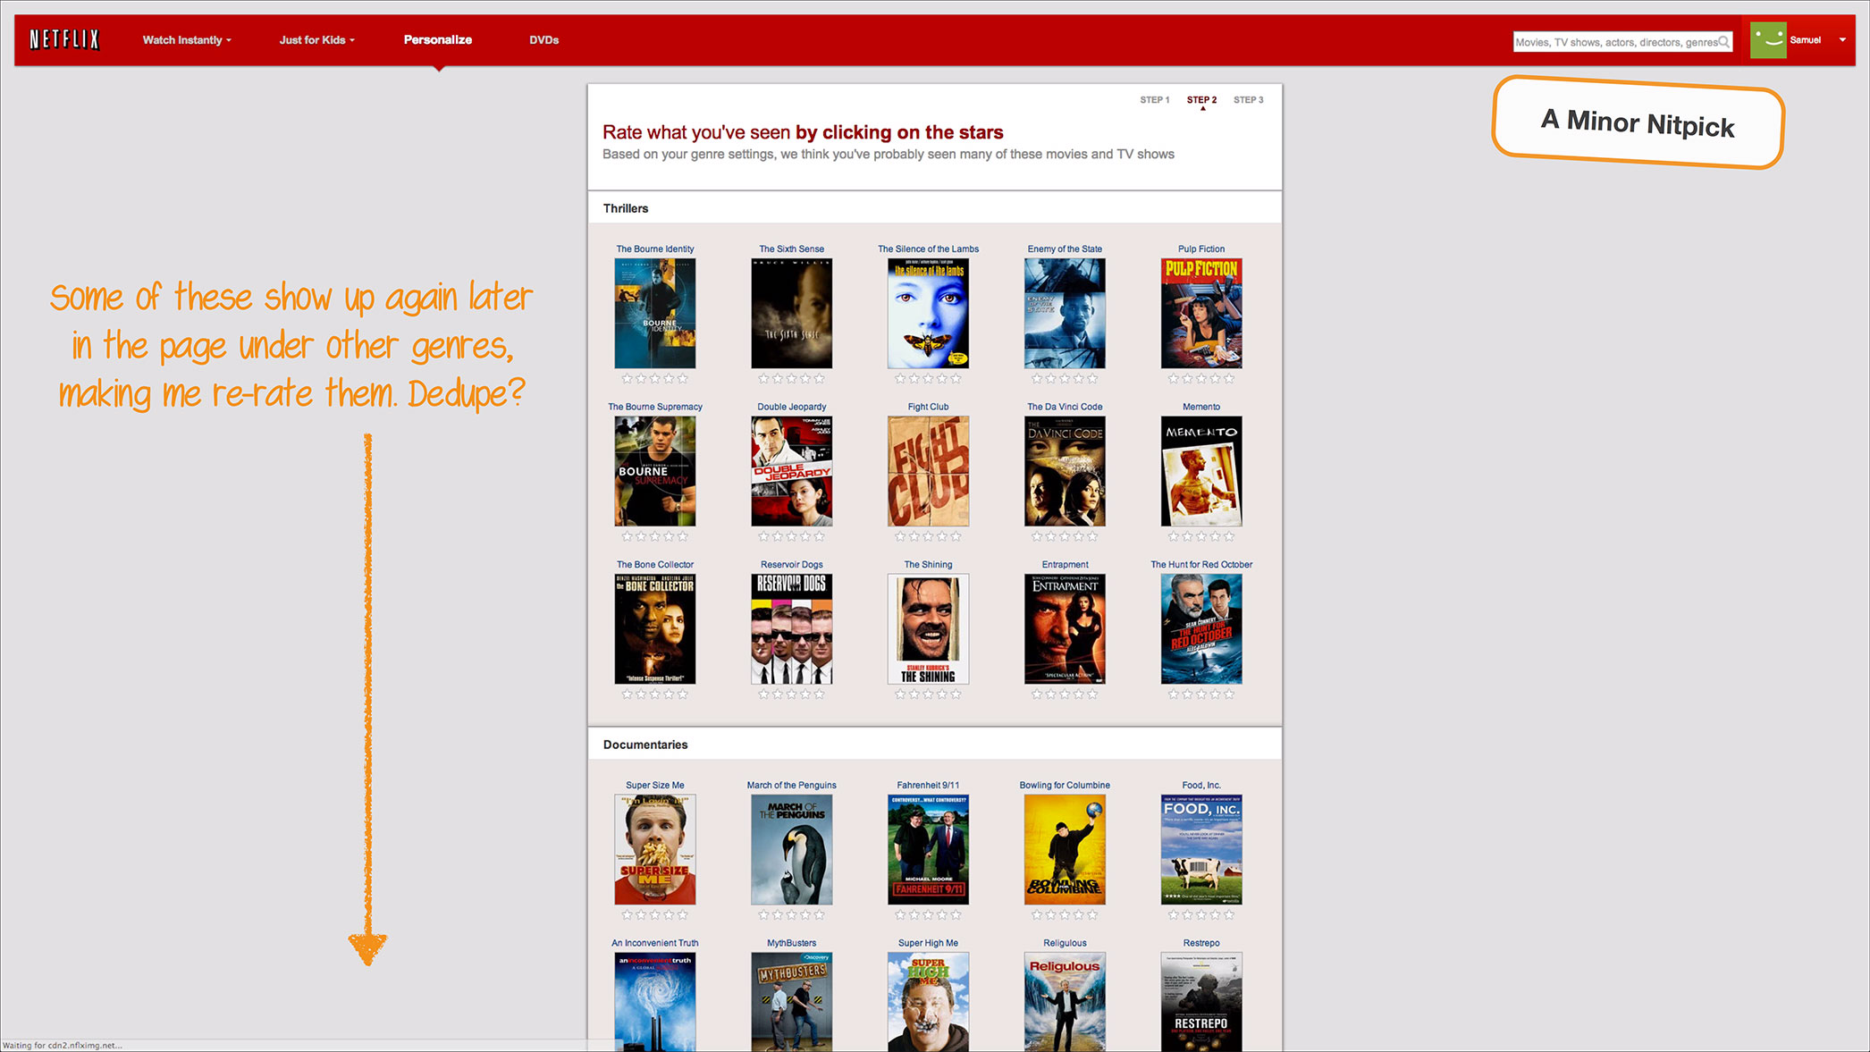Click the Religulous poster
The image size is (1870, 1052).
1065,1001
